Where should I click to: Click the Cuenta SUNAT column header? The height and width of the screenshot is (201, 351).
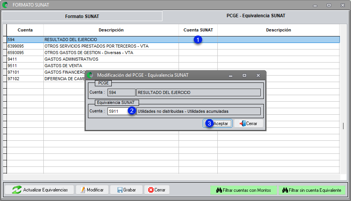pyautogui.click(x=198, y=30)
